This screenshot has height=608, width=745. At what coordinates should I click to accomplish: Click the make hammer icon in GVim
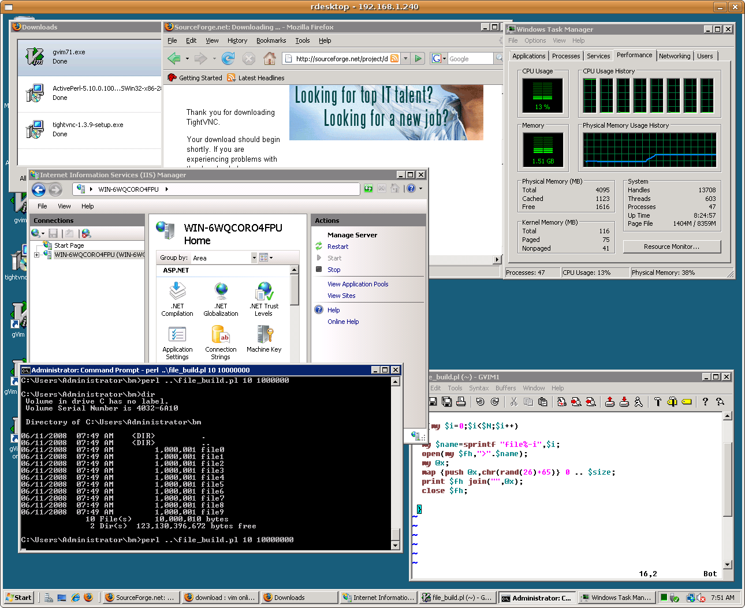point(657,402)
